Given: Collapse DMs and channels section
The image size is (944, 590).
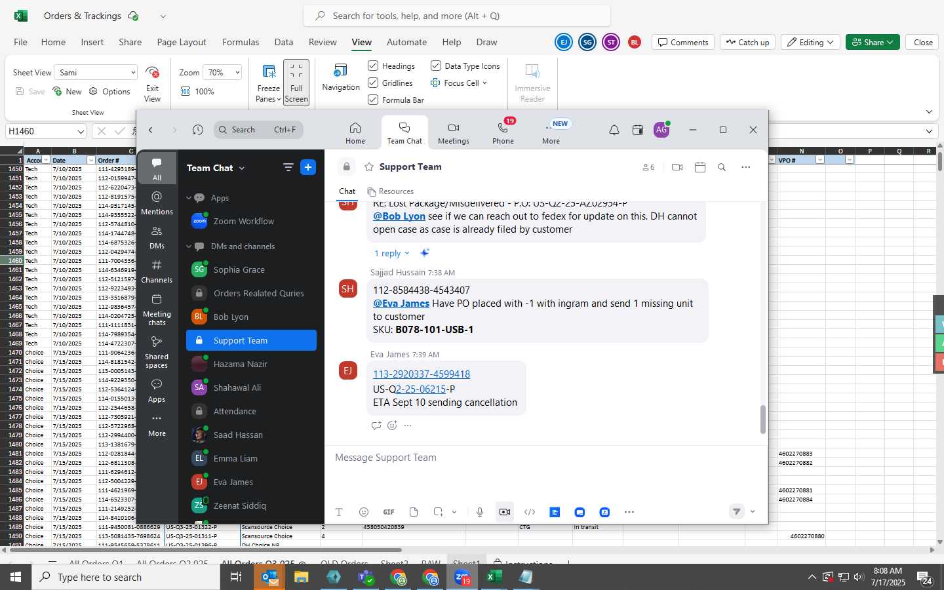Looking at the screenshot, I should [189, 246].
